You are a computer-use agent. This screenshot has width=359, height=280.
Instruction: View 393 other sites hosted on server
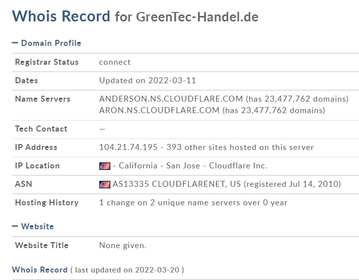click(x=240, y=147)
